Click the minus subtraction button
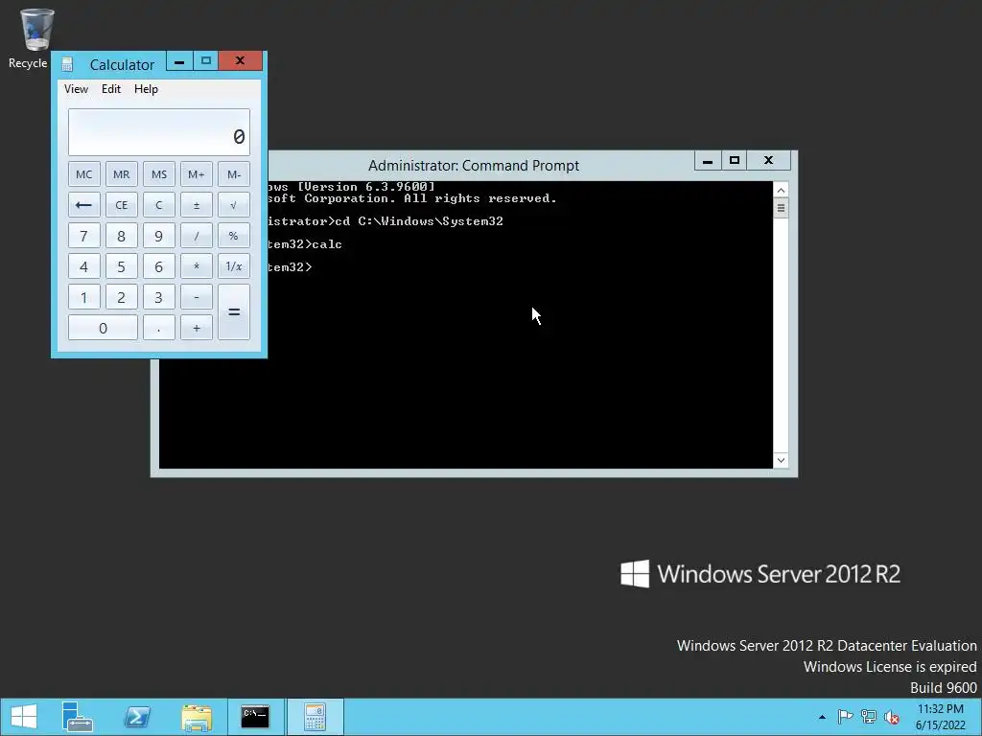 point(196,297)
